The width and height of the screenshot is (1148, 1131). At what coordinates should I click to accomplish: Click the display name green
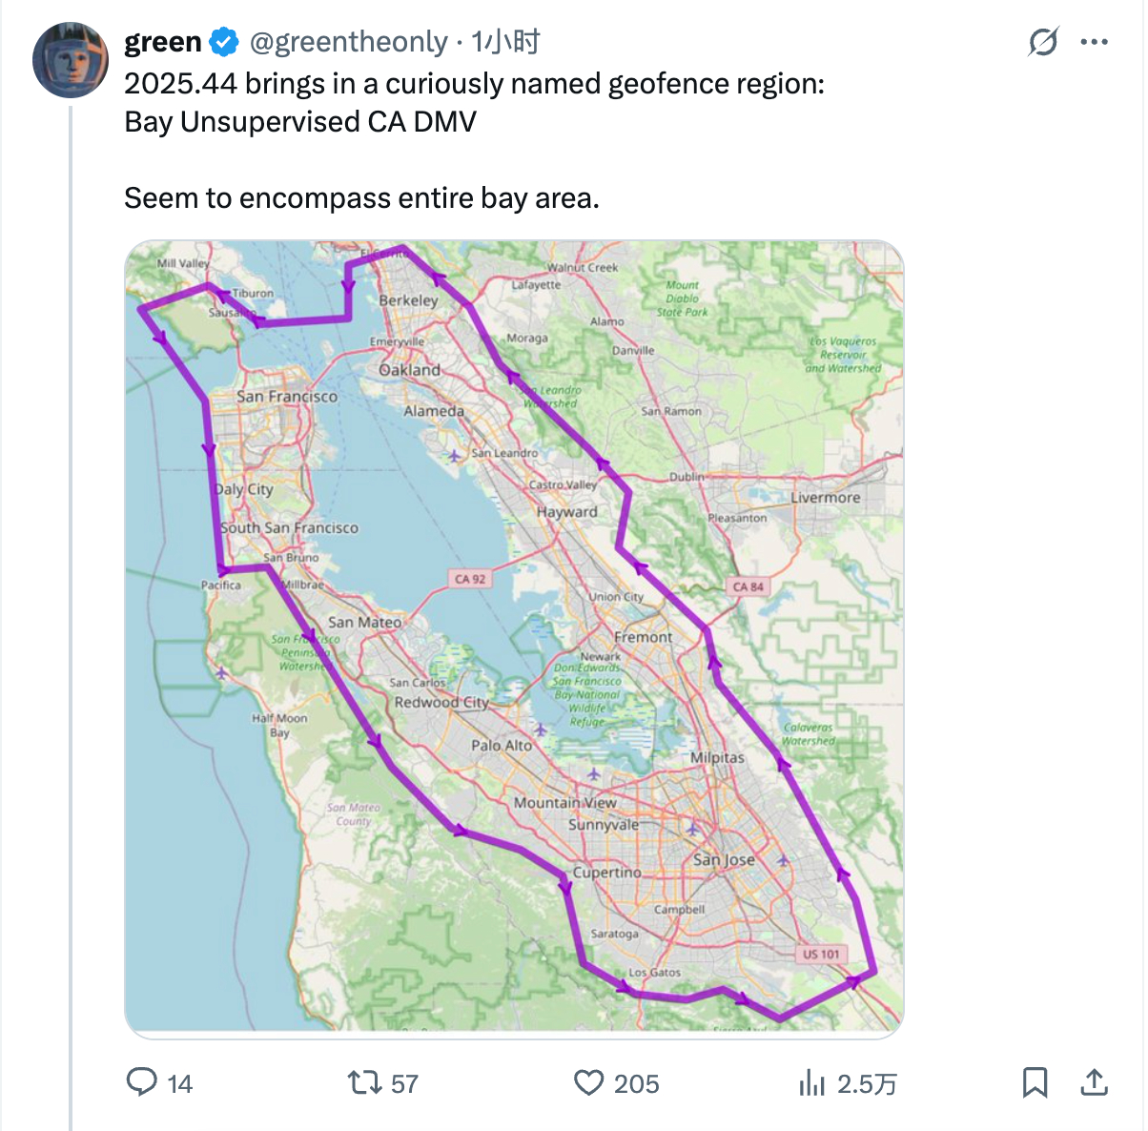(163, 42)
